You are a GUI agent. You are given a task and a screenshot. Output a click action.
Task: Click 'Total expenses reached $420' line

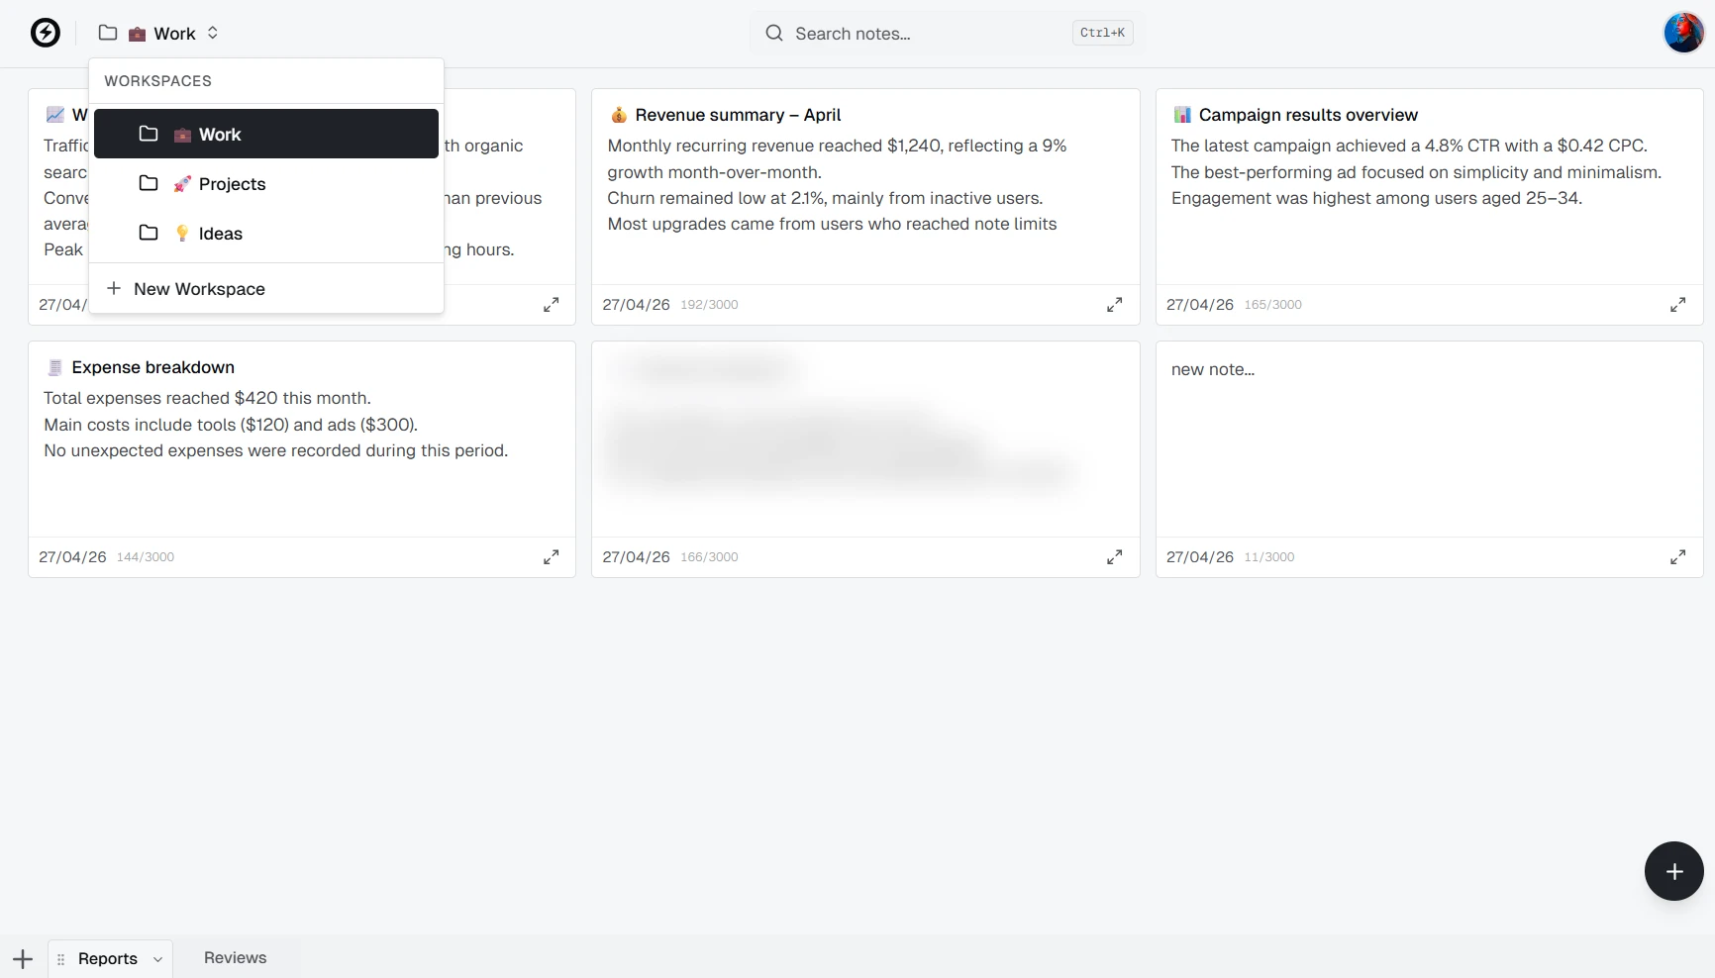click(x=207, y=398)
